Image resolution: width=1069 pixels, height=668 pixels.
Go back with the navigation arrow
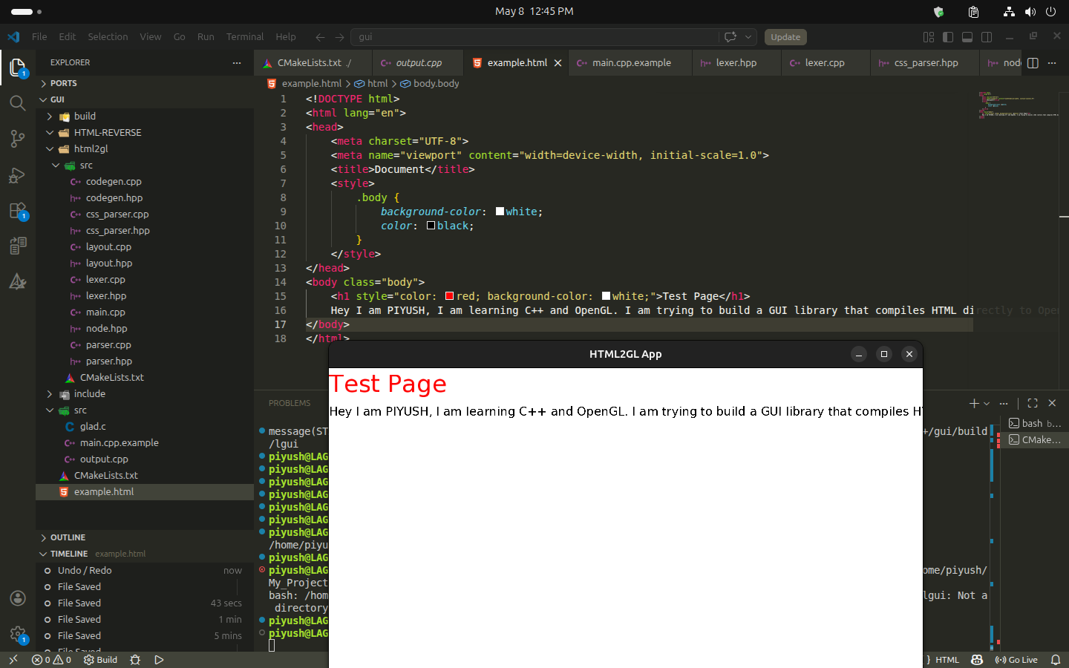(x=320, y=37)
